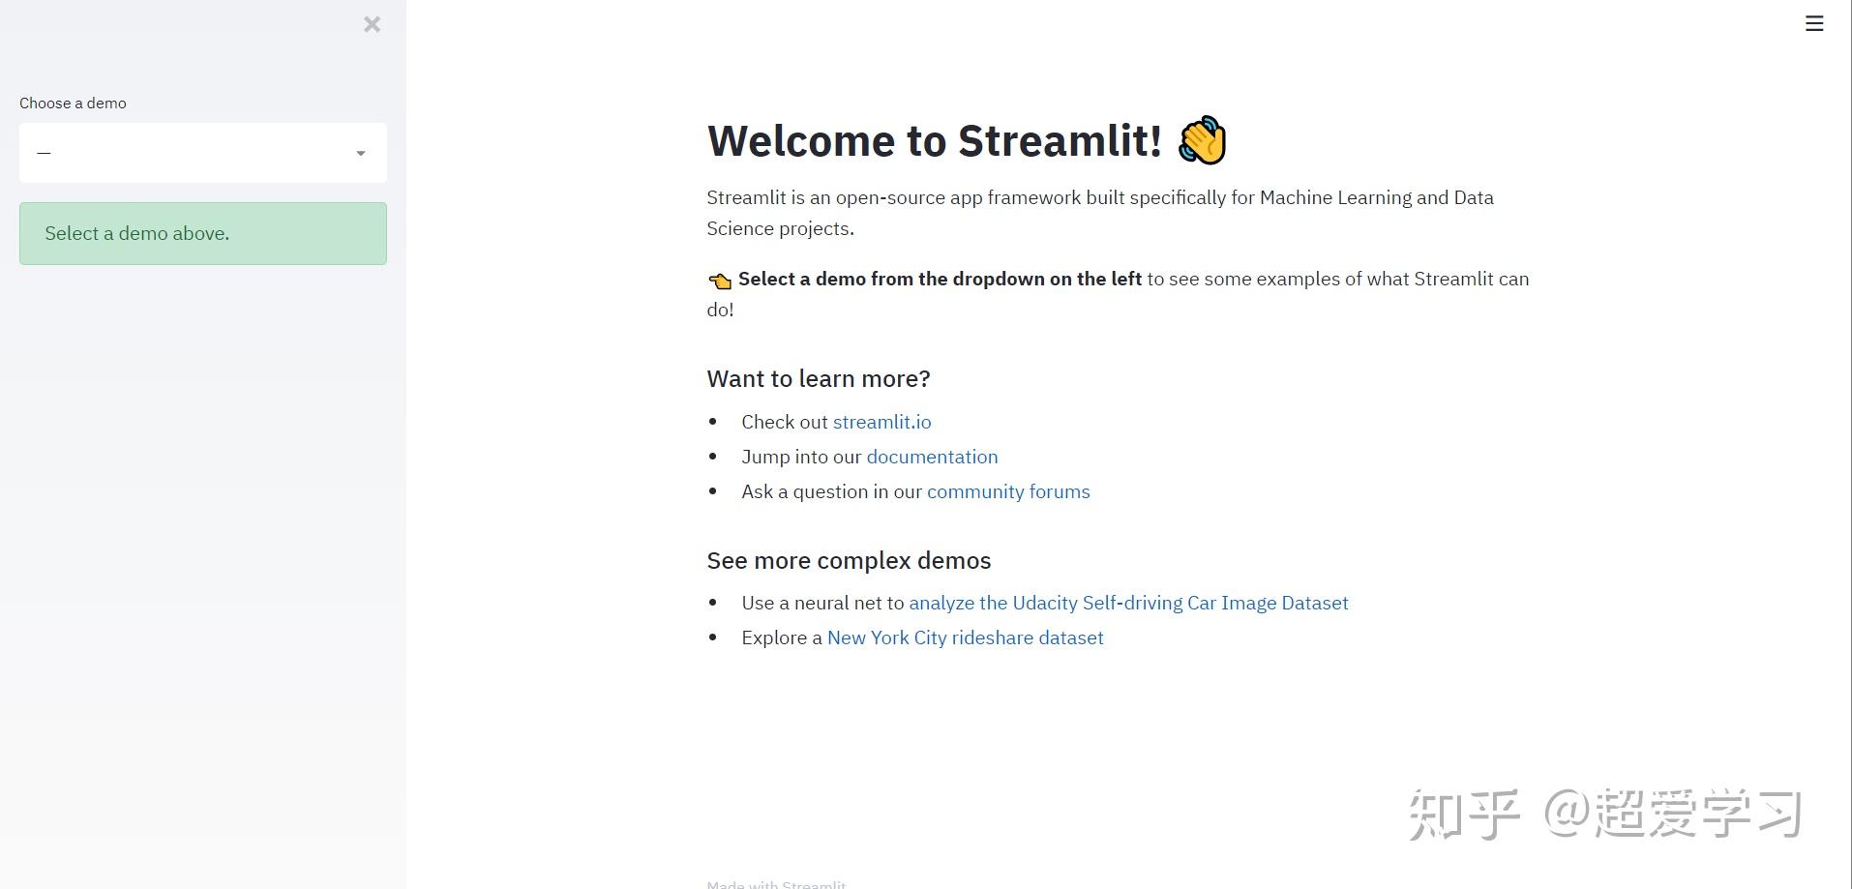The width and height of the screenshot is (1852, 889).
Task: Open the streamlit.io link
Action: coord(881,422)
